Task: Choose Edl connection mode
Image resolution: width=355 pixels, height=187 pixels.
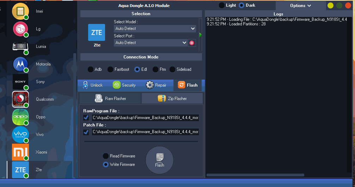Action: tap(137, 69)
